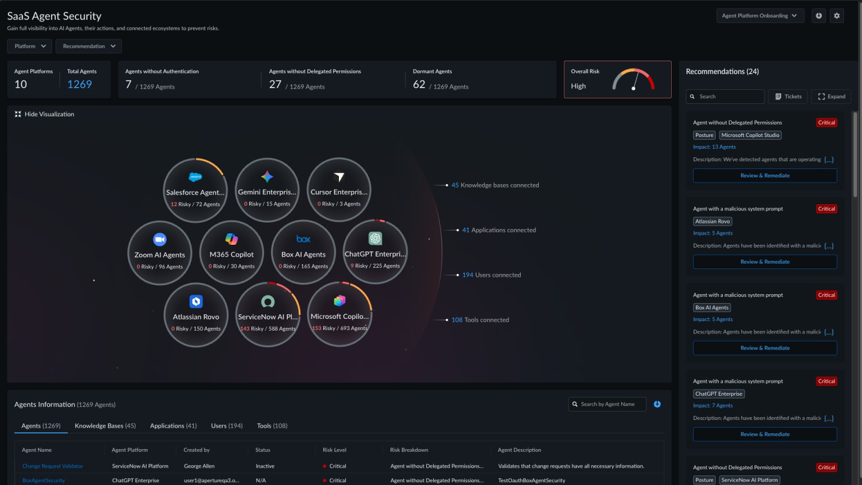Click the Atlassian Rovo tag in recommendations
Image resolution: width=862 pixels, height=485 pixels.
[713, 222]
